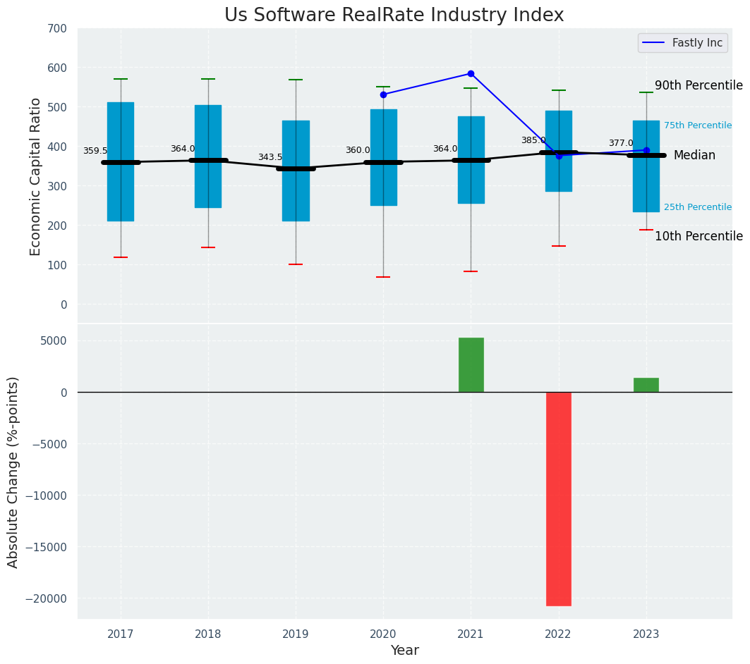
Task: Select the 10th Percentile annotation
Action: point(698,236)
